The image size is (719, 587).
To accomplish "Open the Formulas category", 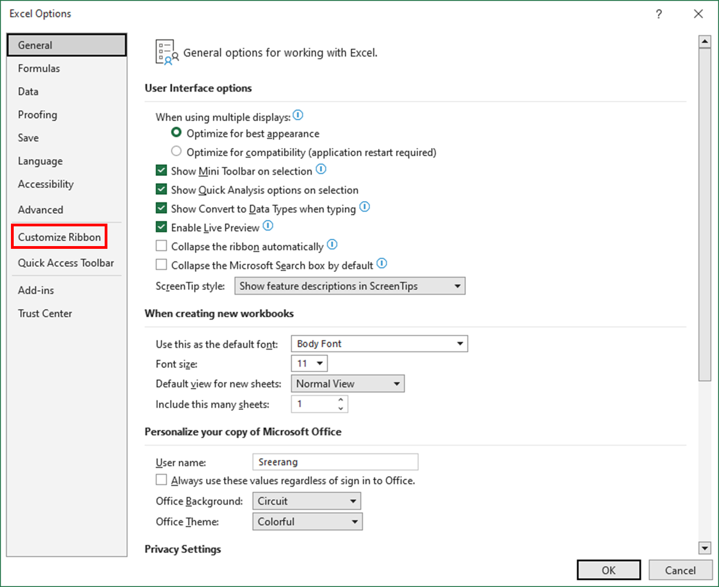I will click(67, 69).
